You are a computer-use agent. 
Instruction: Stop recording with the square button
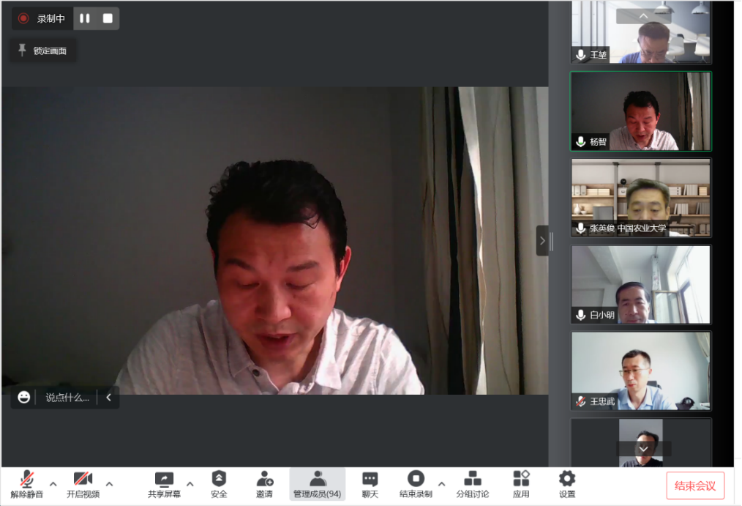pos(108,18)
